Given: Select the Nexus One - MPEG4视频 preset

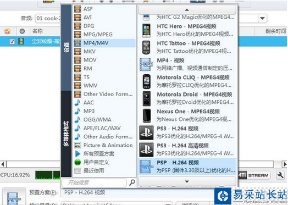Looking at the screenshot, I should (187, 115).
